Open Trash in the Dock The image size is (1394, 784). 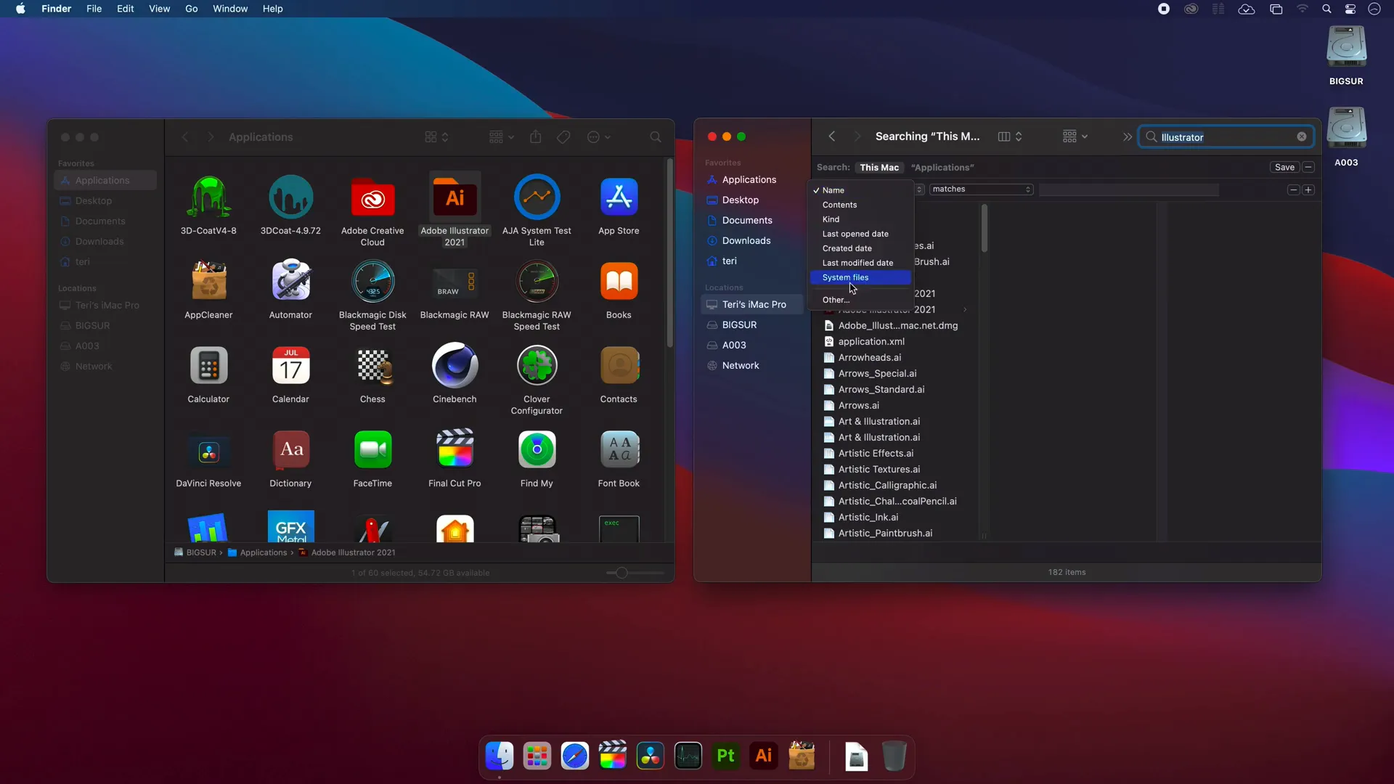(894, 756)
